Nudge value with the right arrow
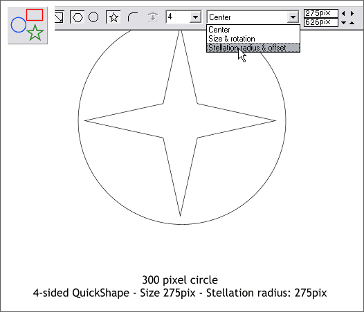This screenshot has width=364, height=312. pos(352,13)
